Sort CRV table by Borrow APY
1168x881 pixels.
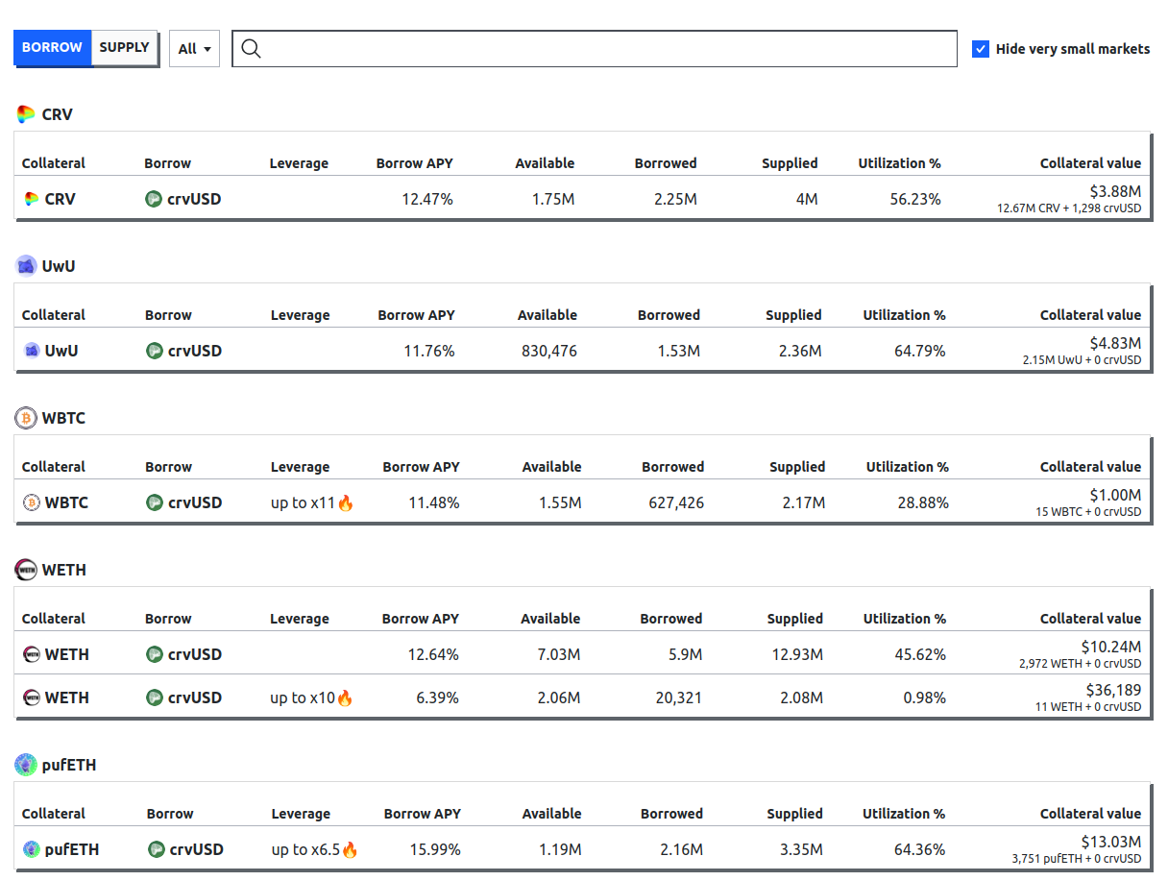pos(414,163)
